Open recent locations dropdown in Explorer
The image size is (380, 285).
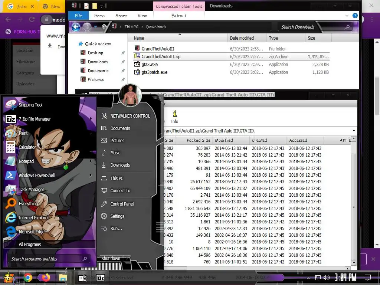coord(95,27)
